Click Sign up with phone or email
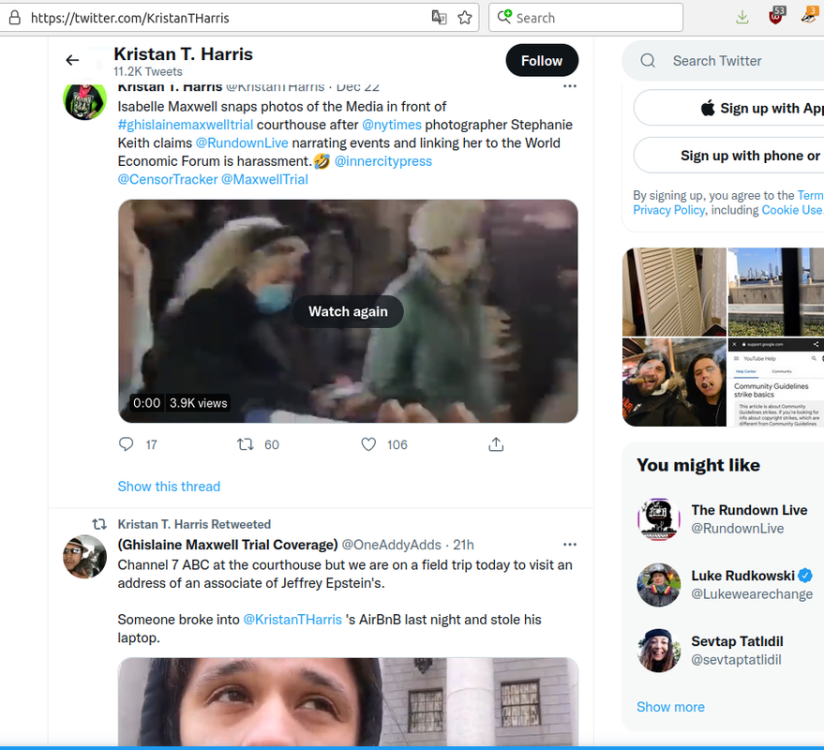The height and width of the screenshot is (750, 824). (728, 155)
